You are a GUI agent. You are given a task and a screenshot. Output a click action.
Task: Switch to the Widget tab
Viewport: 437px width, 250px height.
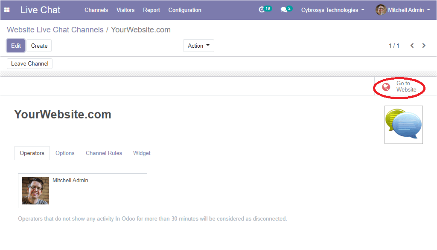[142, 153]
